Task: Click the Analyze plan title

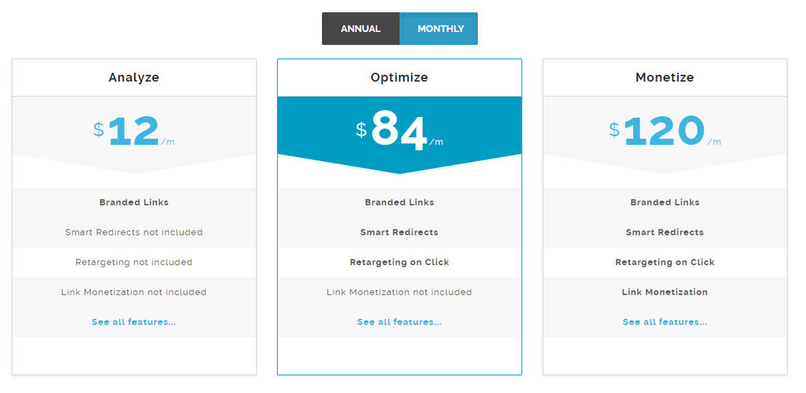Action: point(134,77)
